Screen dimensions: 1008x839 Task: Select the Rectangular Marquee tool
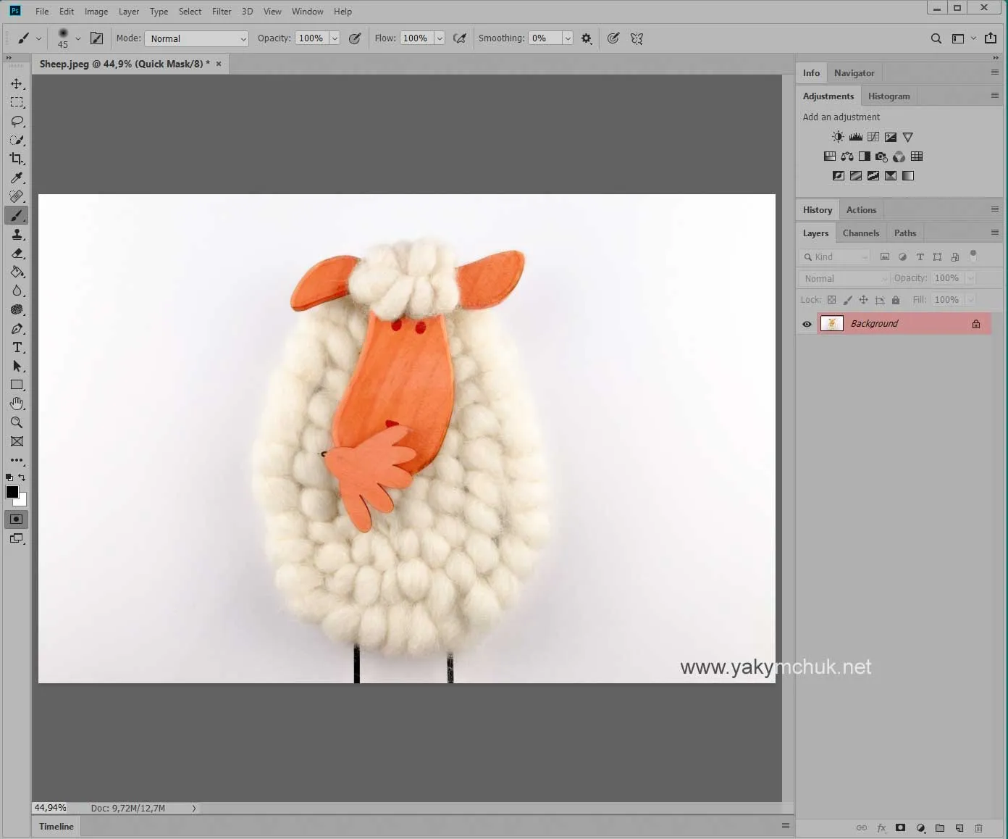point(17,103)
